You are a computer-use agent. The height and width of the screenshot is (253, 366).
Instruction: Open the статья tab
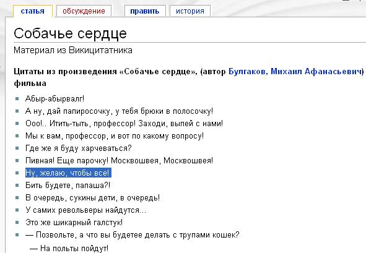click(x=33, y=11)
